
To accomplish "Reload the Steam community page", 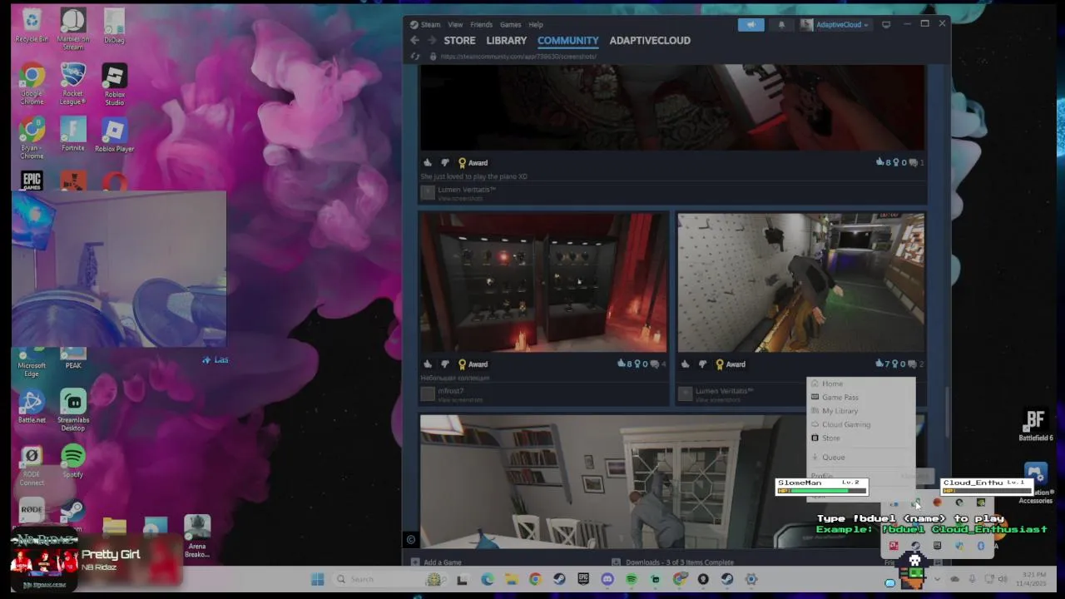I will [415, 57].
